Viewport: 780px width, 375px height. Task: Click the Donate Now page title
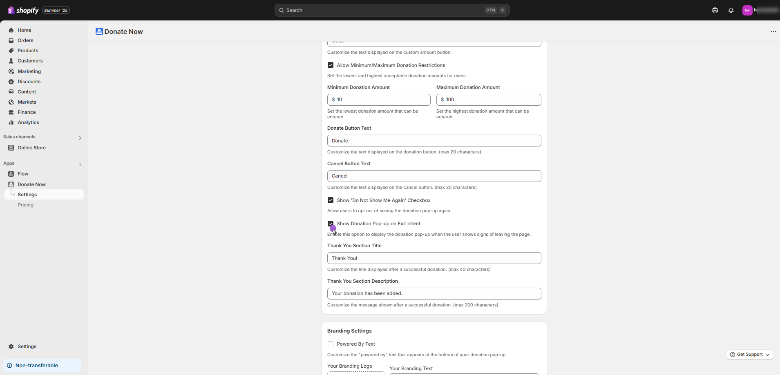point(123,31)
